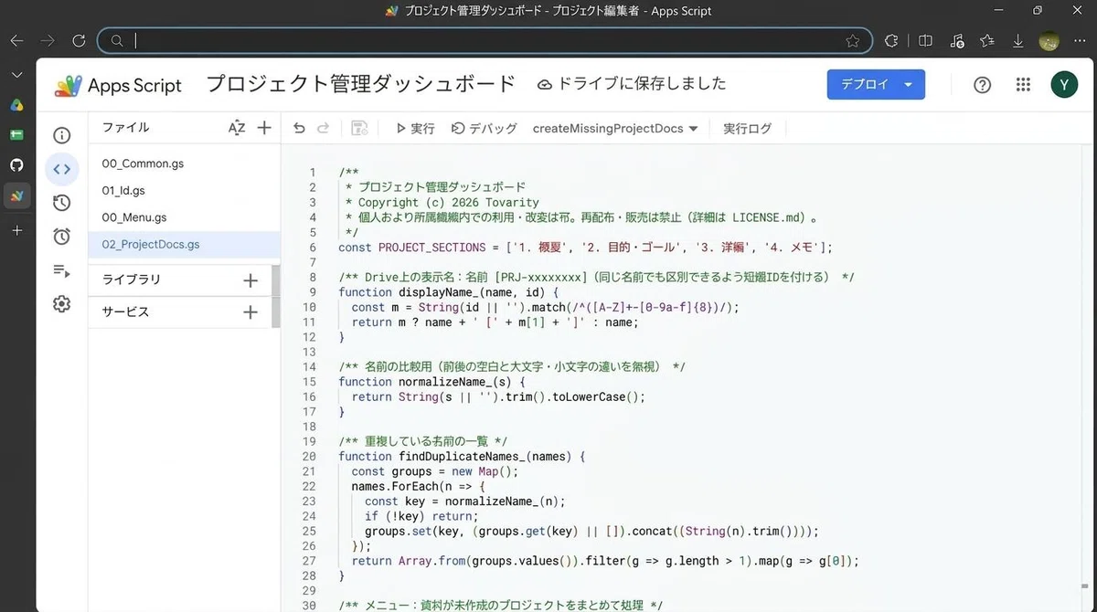This screenshot has width=1097, height=612.
Task: Open browser three-dot settings menu
Action: [1079, 40]
